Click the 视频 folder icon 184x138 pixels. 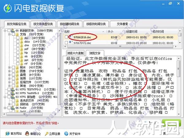point(17,79)
